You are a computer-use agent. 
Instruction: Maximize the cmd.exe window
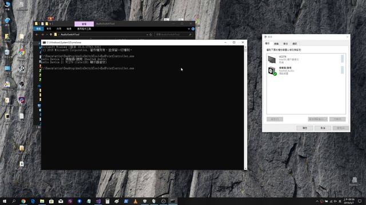tap(234, 42)
